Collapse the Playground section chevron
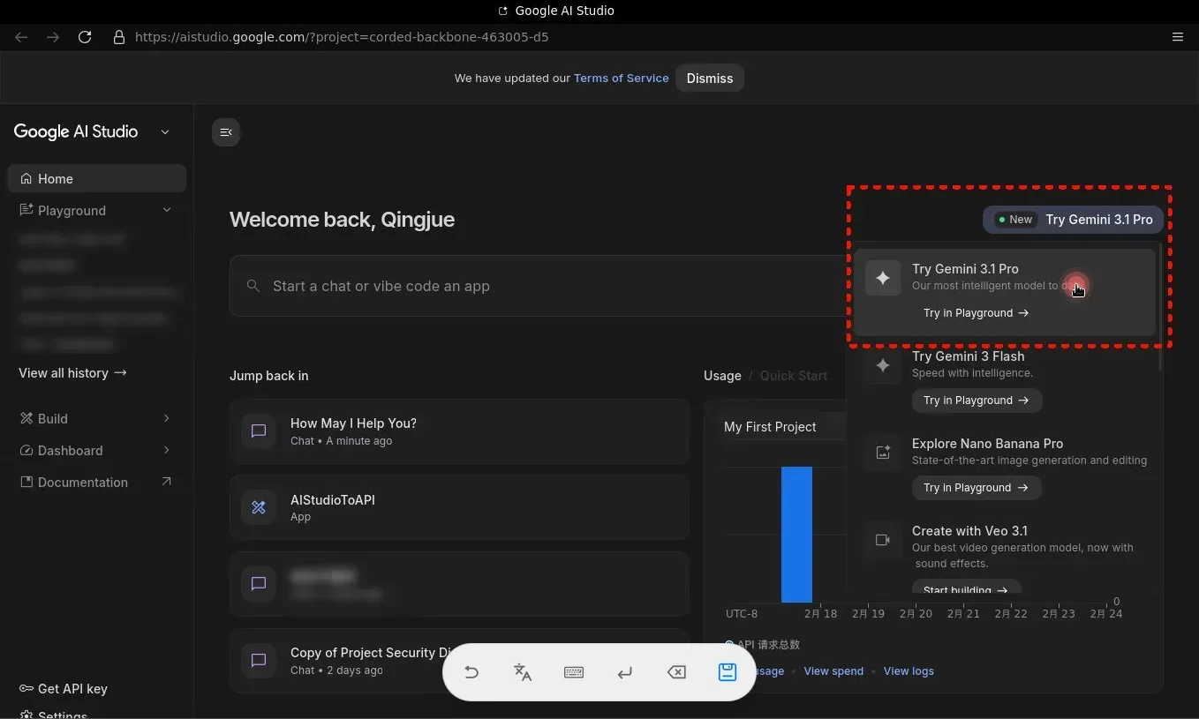The height and width of the screenshot is (719, 1199). point(167,210)
